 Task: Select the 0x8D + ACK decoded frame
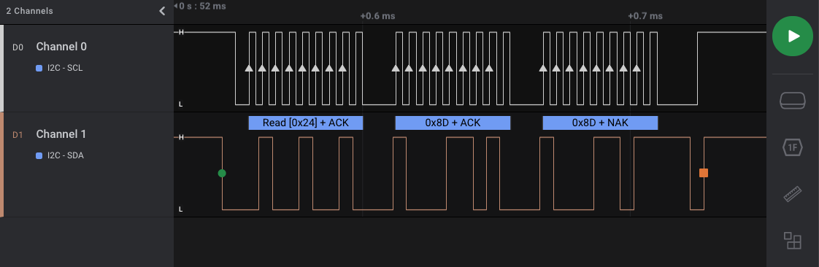click(x=453, y=123)
